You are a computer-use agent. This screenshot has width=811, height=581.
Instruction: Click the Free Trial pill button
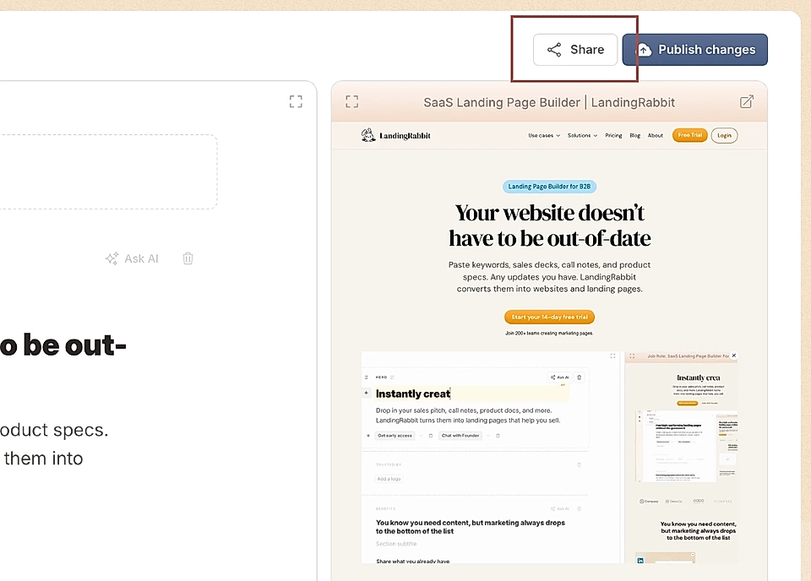[x=689, y=135]
